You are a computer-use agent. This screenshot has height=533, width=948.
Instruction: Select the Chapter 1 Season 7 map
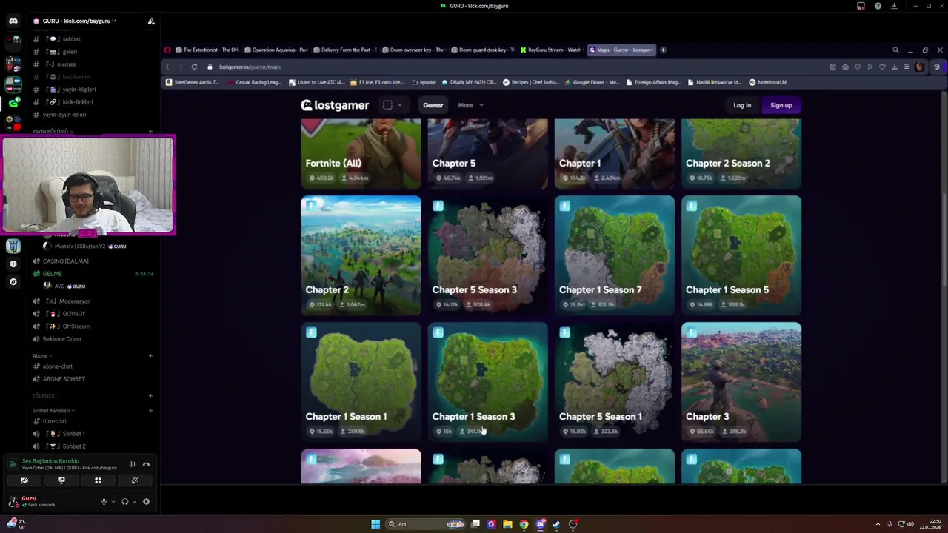[615, 255]
